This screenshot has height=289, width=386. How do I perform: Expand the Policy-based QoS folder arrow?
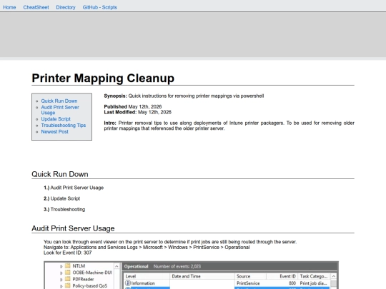click(x=61, y=286)
